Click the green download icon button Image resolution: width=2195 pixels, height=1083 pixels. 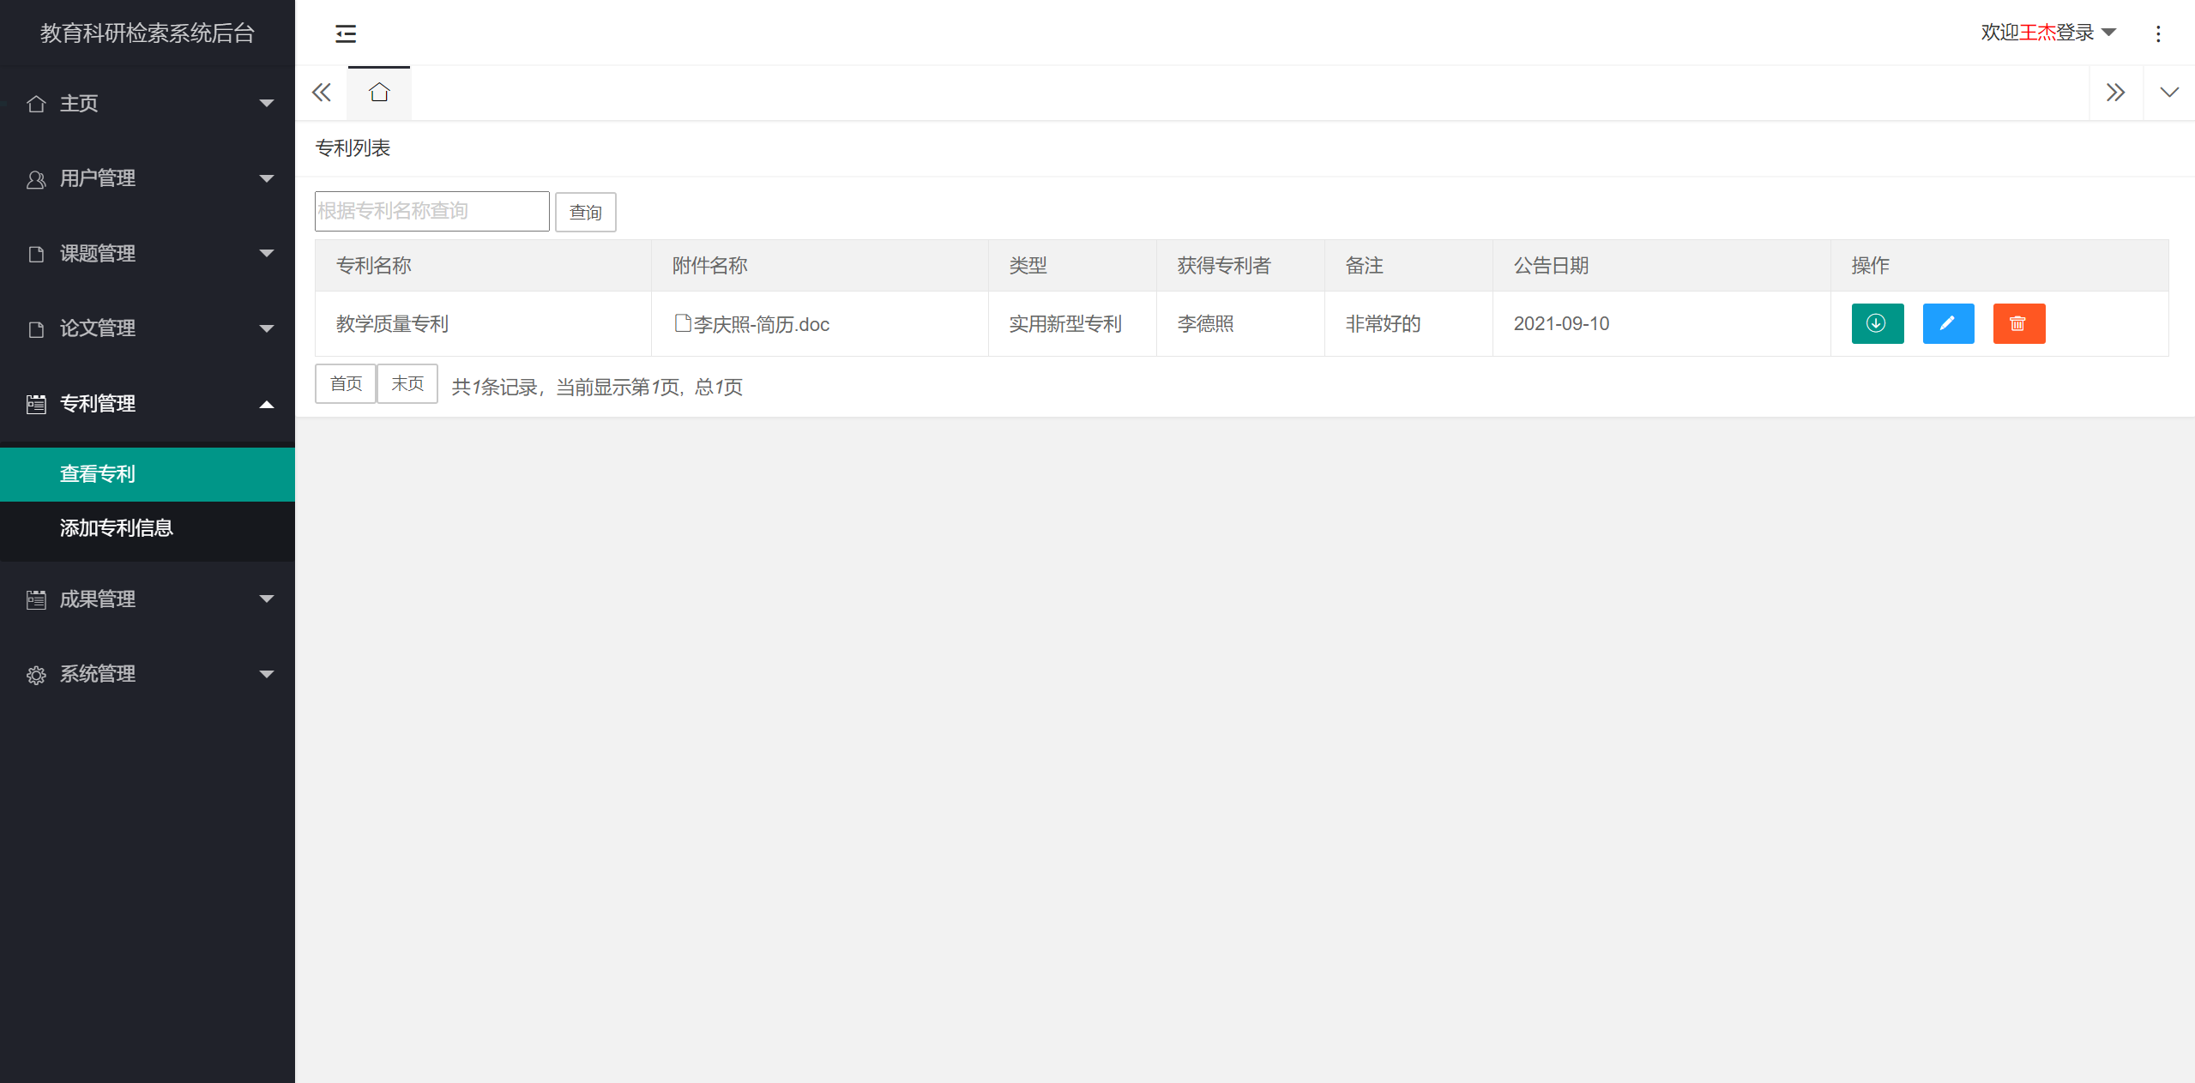[x=1877, y=323]
